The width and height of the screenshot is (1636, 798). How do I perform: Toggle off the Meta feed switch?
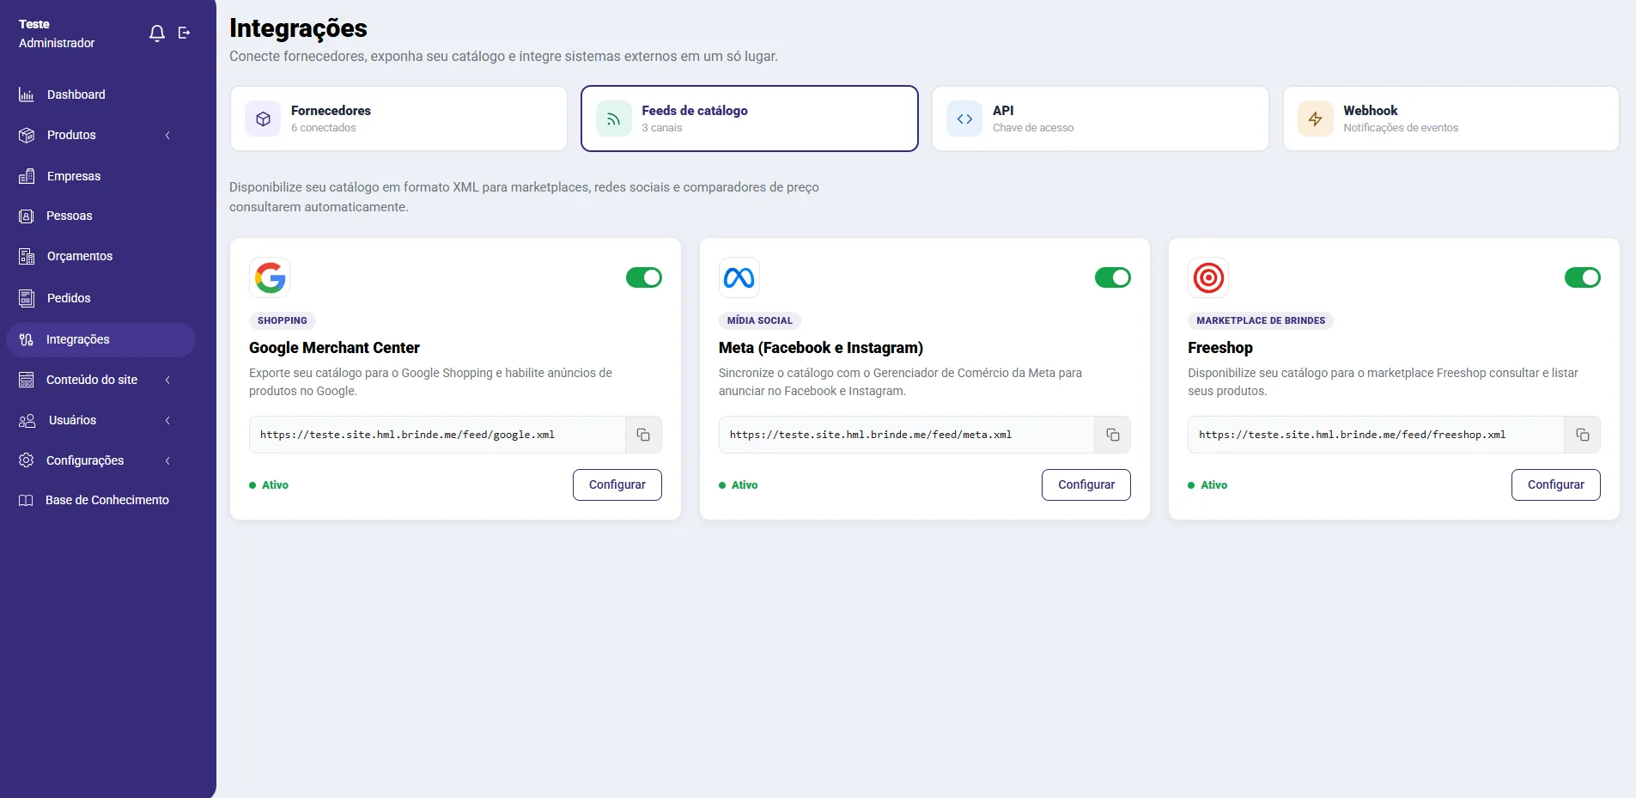tap(1113, 277)
